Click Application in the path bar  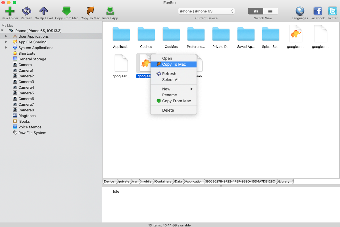(194, 181)
